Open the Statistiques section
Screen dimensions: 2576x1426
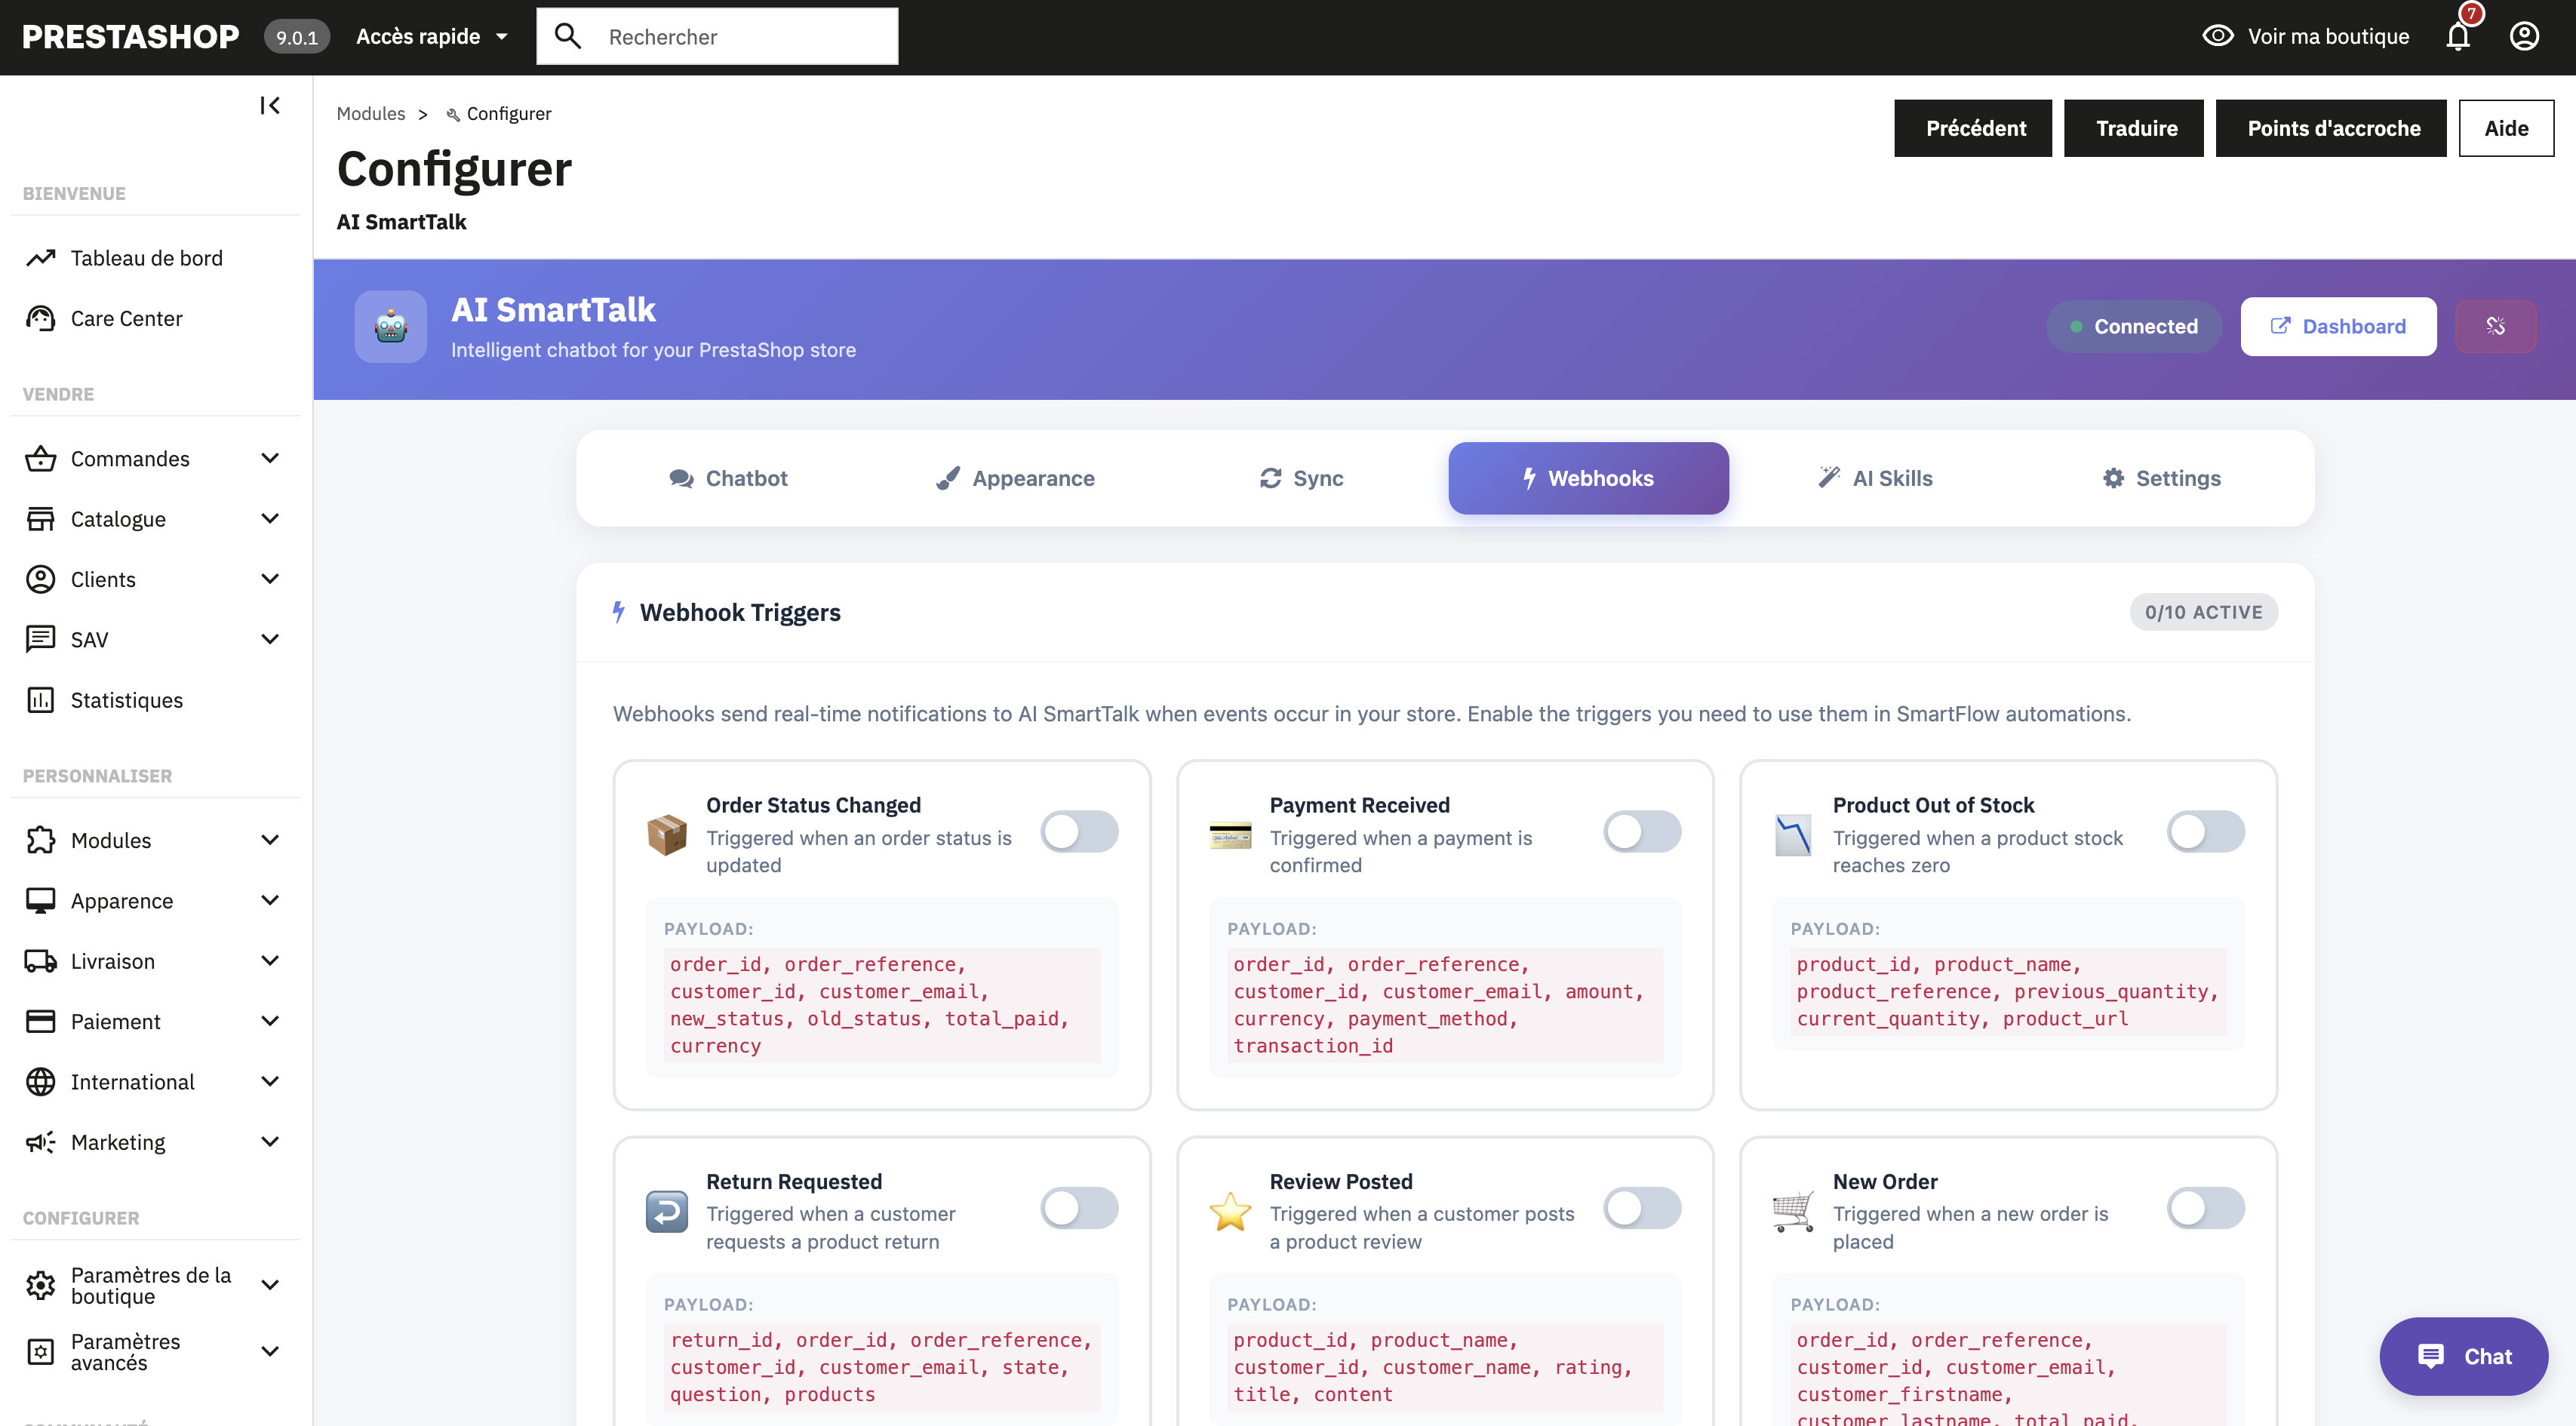click(x=125, y=700)
